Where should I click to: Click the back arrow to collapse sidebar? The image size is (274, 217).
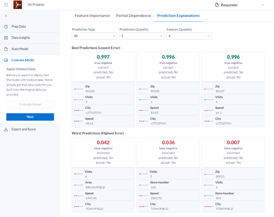coord(6,15)
